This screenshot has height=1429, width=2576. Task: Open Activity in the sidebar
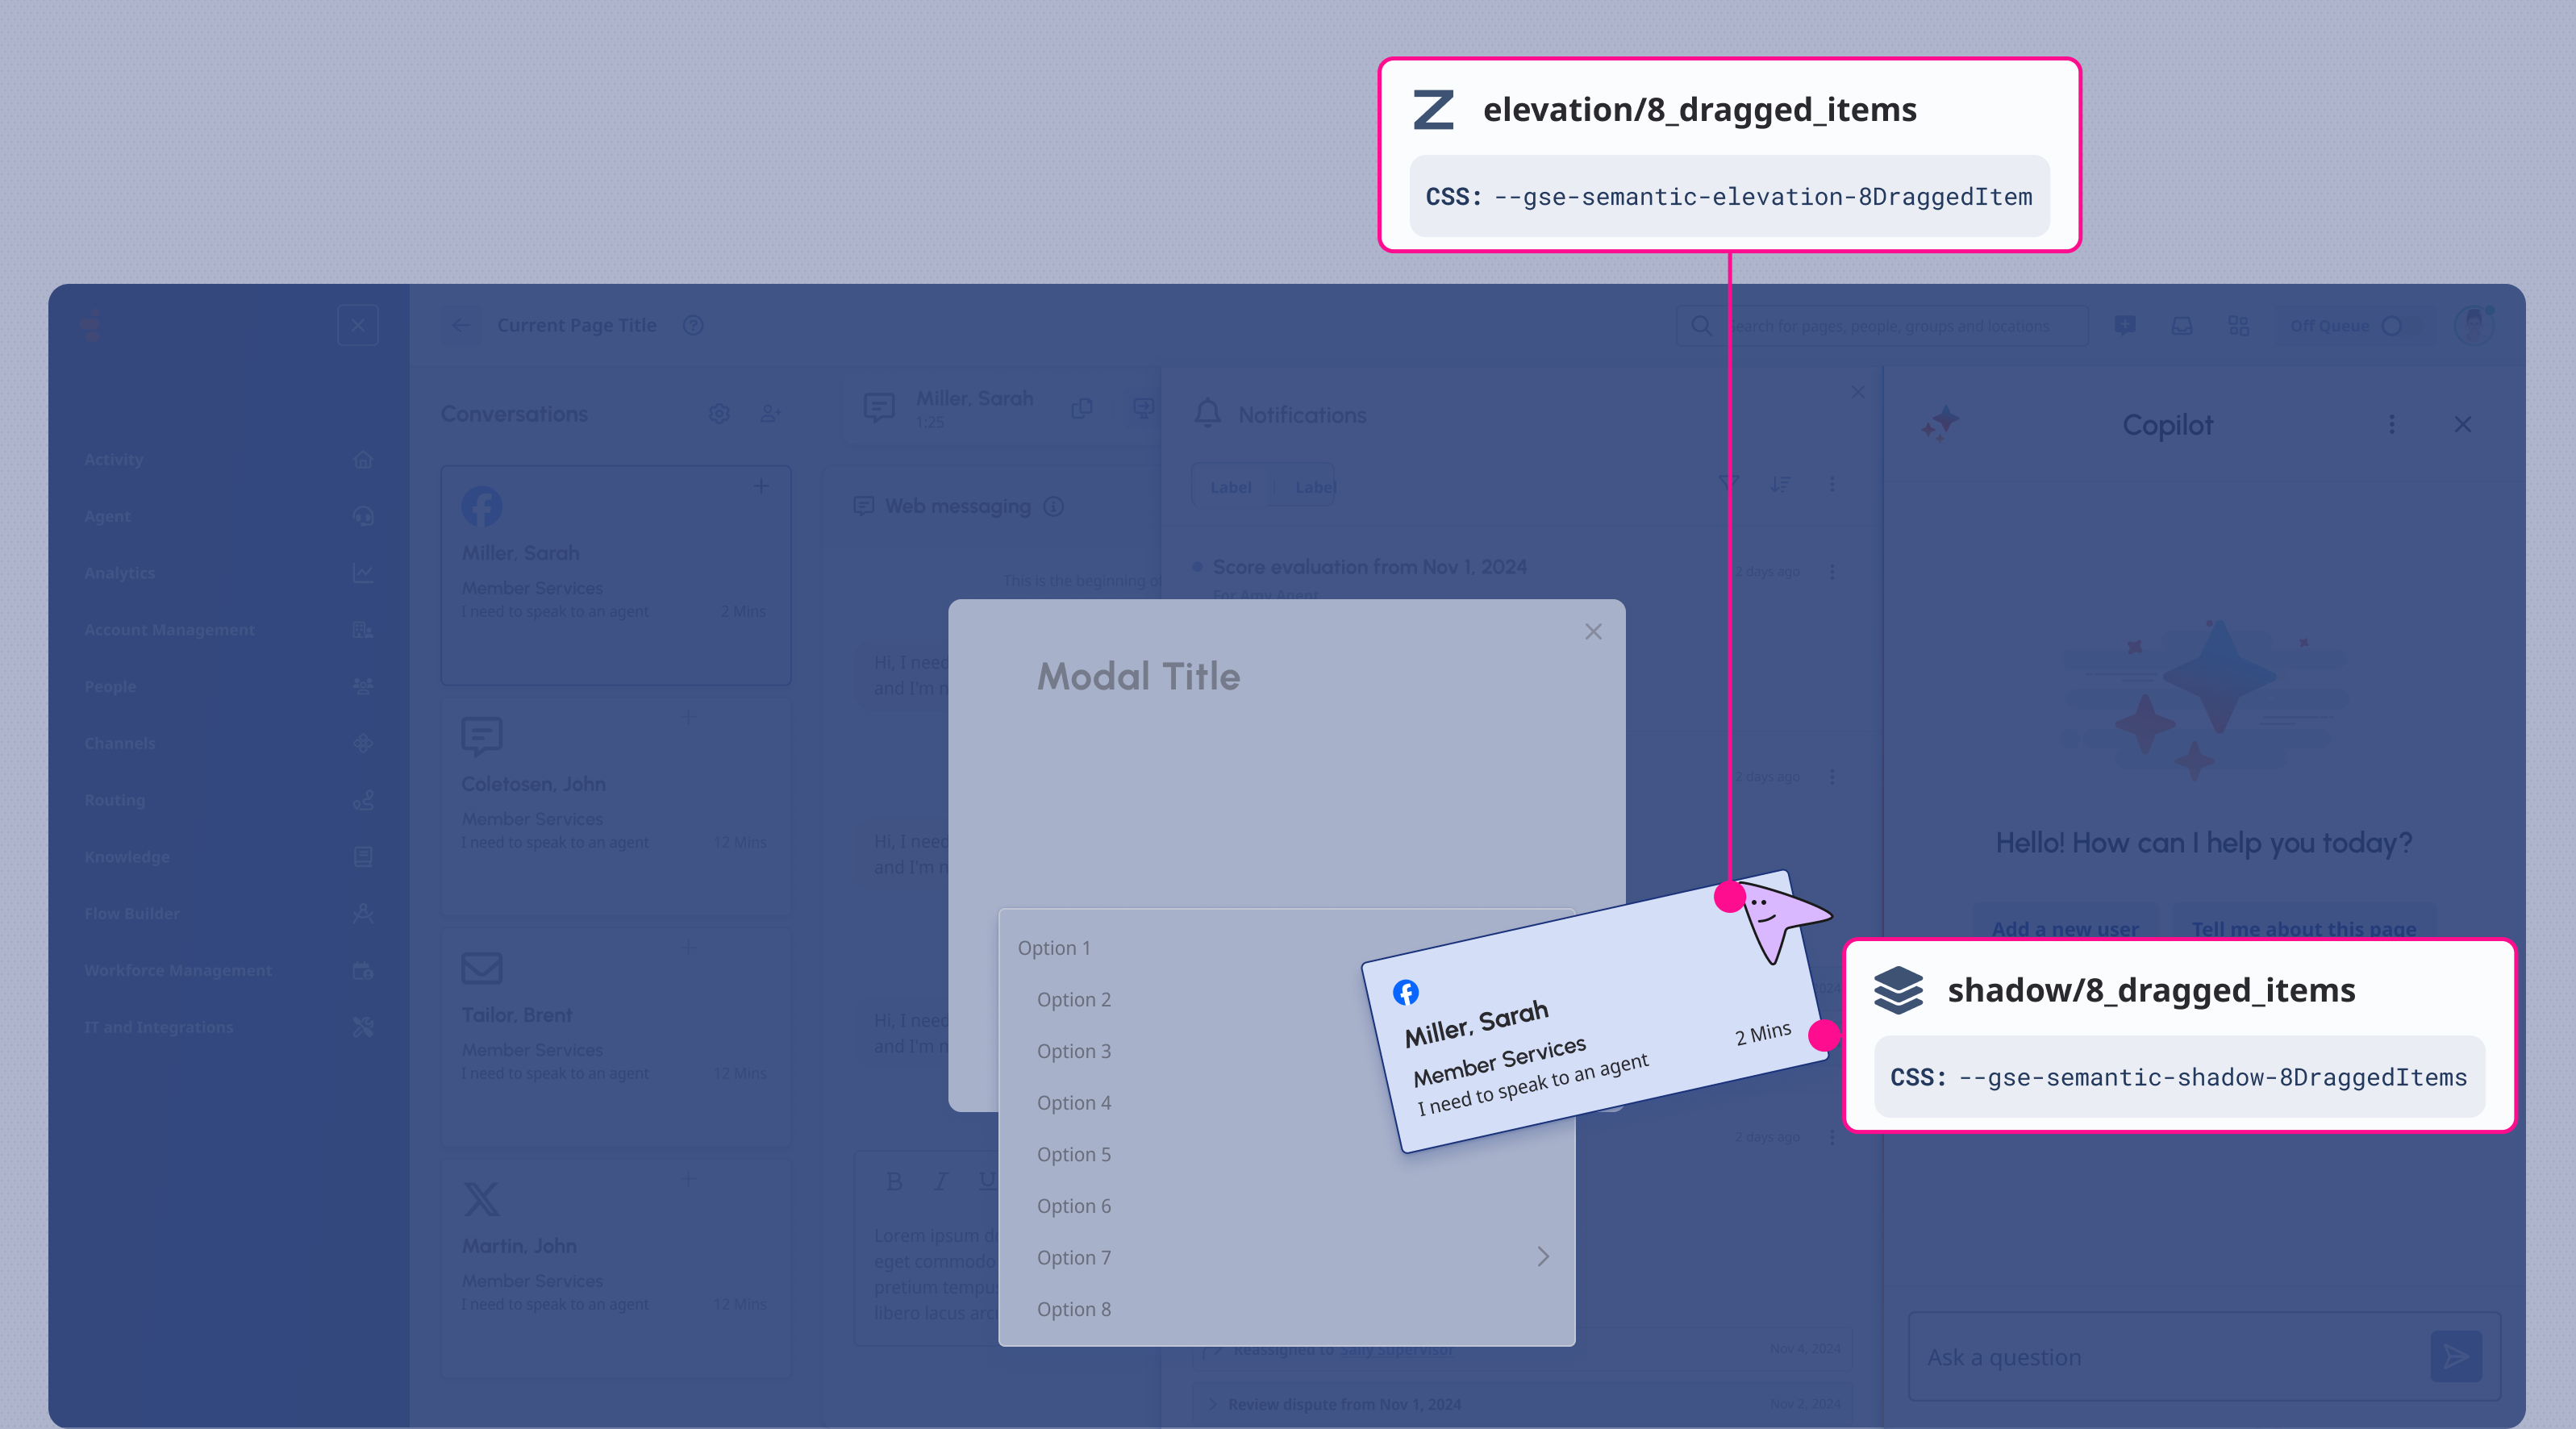click(x=229, y=460)
